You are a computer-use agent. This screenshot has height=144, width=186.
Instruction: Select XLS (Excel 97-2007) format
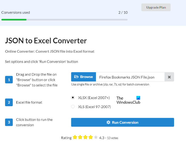tap(73, 107)
